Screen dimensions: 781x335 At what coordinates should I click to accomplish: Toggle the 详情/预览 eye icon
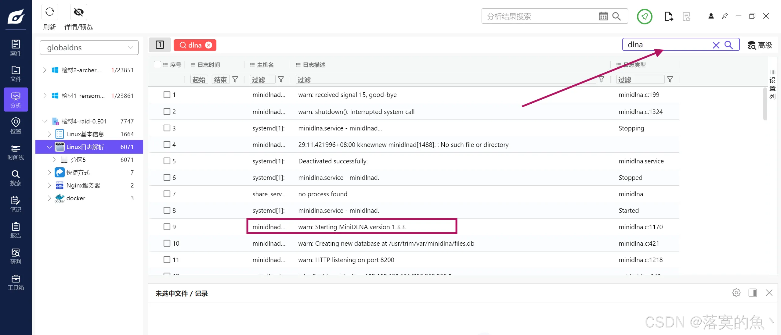[78, 12]
